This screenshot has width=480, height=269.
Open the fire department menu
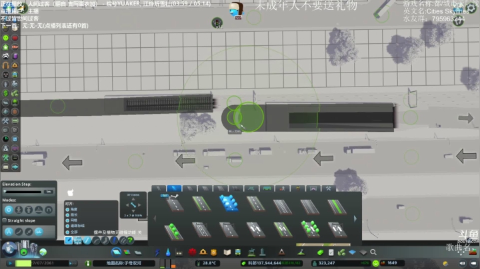[x=203, y=252]
